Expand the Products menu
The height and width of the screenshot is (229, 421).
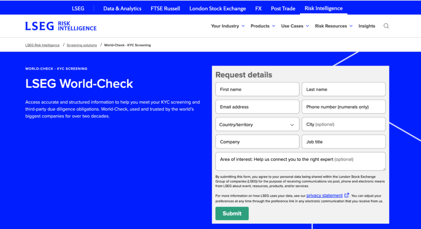click(263, 26)
